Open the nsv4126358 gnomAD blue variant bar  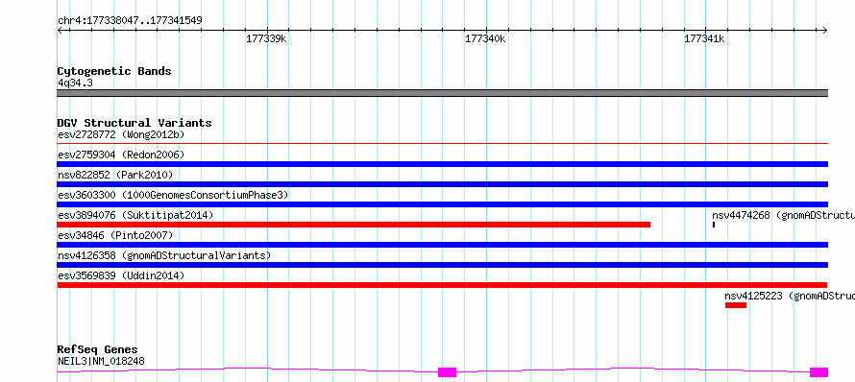point(442,265)
